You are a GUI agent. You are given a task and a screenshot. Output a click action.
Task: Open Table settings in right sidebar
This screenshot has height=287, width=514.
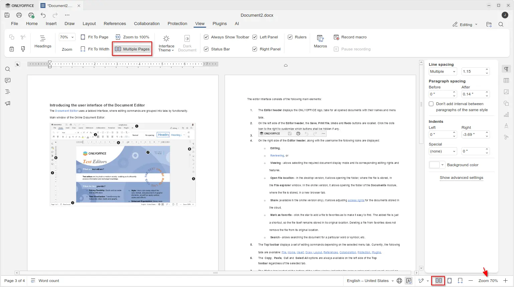[x=506, y=80]
